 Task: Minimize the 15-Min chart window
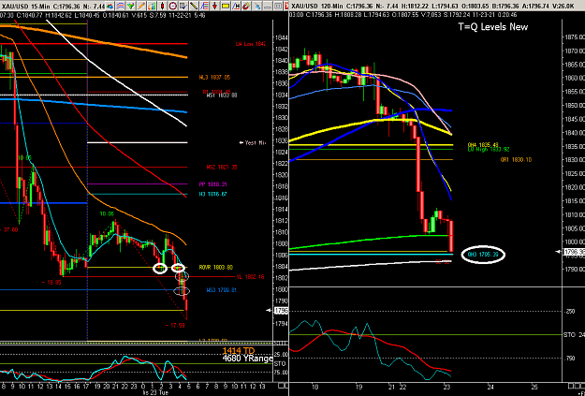coord(268,6)
